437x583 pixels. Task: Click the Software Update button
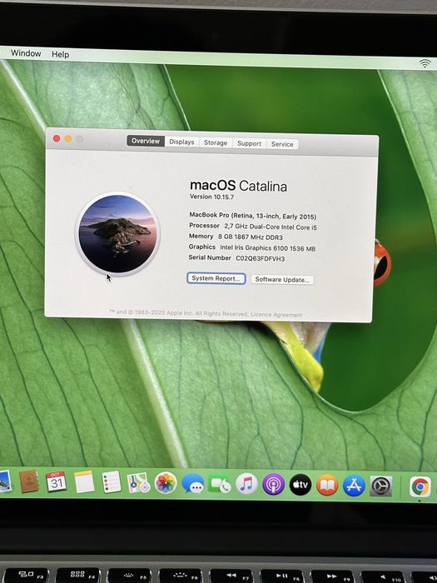(x=282, y=280)
